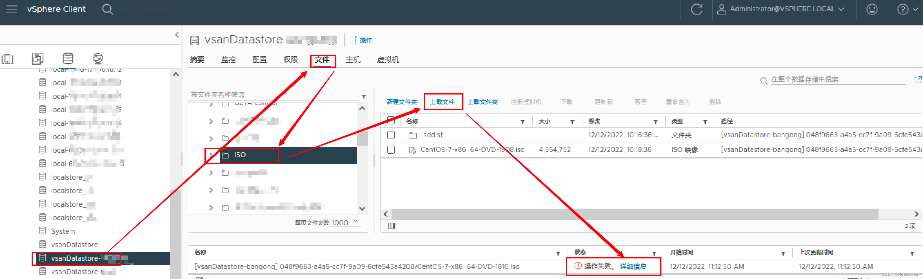Filter the 开始时间 column in tasks table

(x=783, y=253)
